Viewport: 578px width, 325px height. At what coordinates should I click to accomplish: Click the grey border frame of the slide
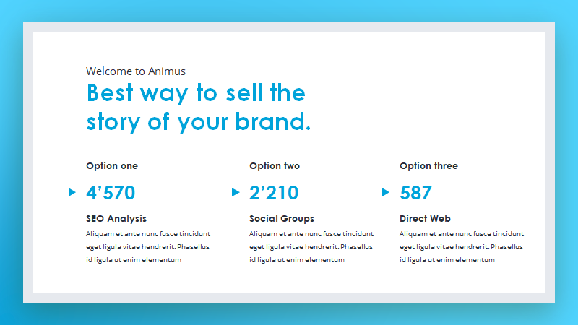pos(289,27)
